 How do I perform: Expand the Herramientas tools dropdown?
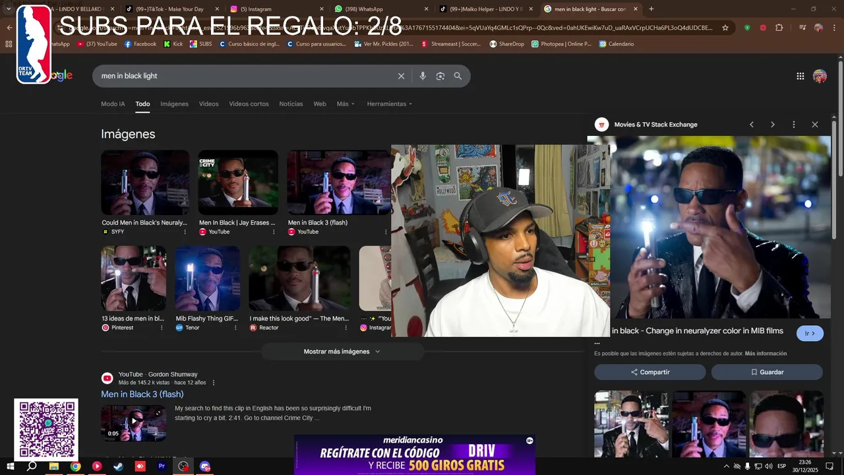pos(390,104)
